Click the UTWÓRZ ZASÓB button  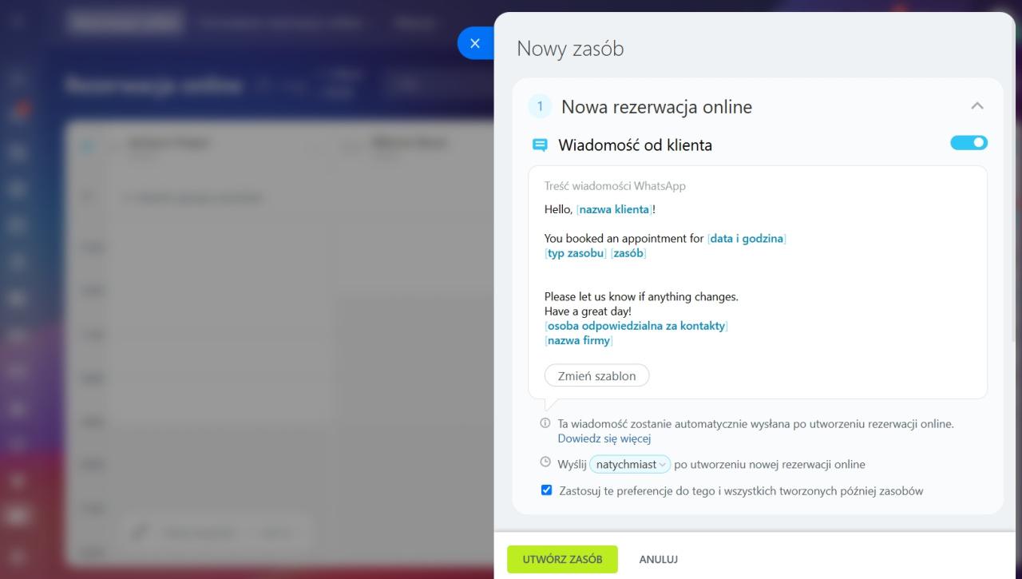563,559
